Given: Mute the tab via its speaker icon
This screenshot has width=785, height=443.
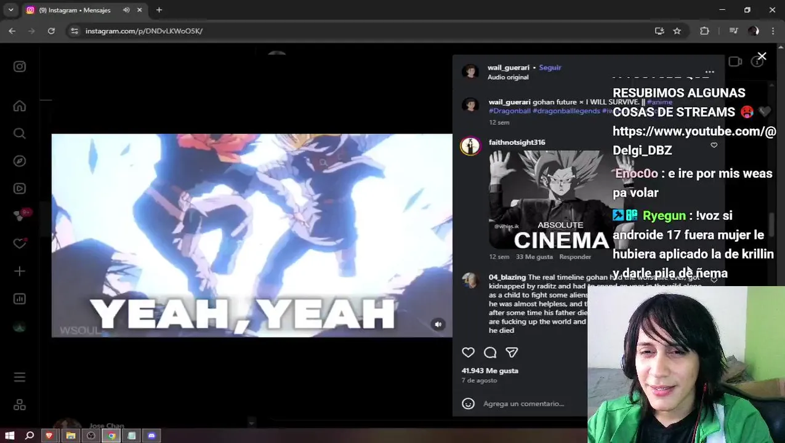Looking at the screenshot, I should [126, 10].
